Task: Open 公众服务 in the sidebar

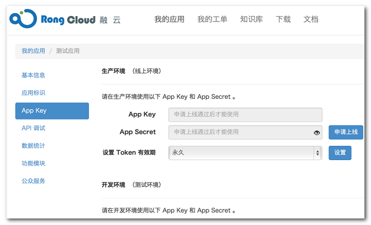Action: click(33, 181)
